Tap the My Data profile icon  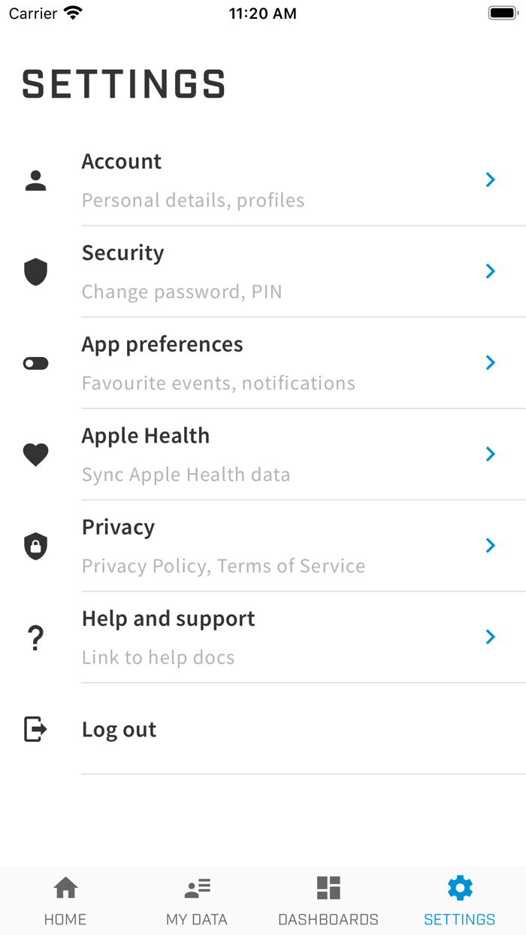click(x=197, y=888)
